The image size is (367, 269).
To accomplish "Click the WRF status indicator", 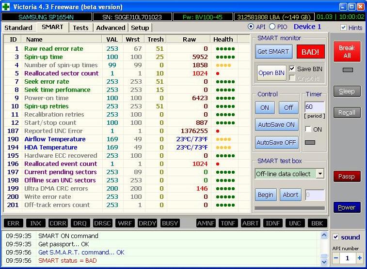I will coord(125,223).
